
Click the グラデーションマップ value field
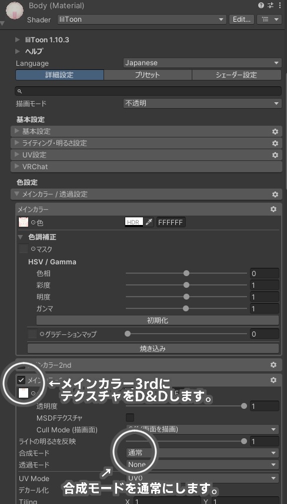click(264, 334)
